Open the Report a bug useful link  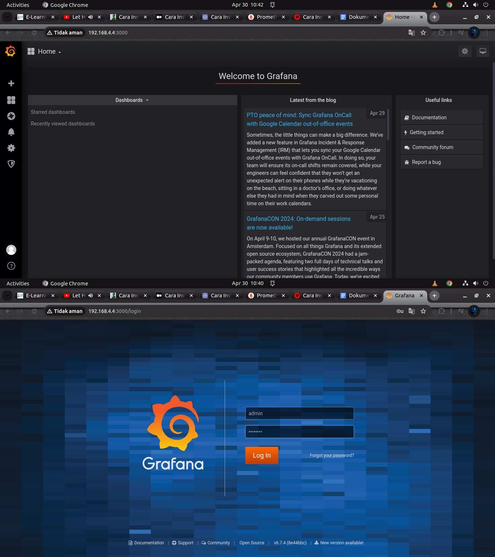click(x=442, y=162)
